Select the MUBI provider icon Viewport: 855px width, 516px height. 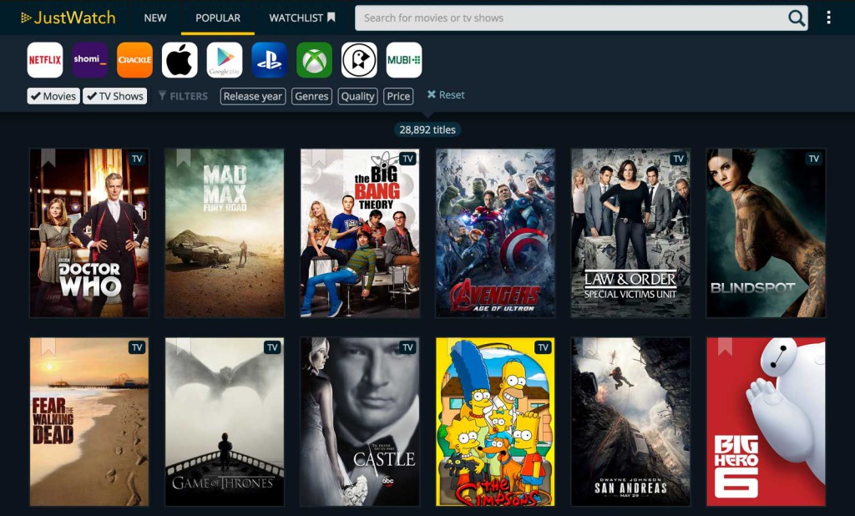[403, 60]
